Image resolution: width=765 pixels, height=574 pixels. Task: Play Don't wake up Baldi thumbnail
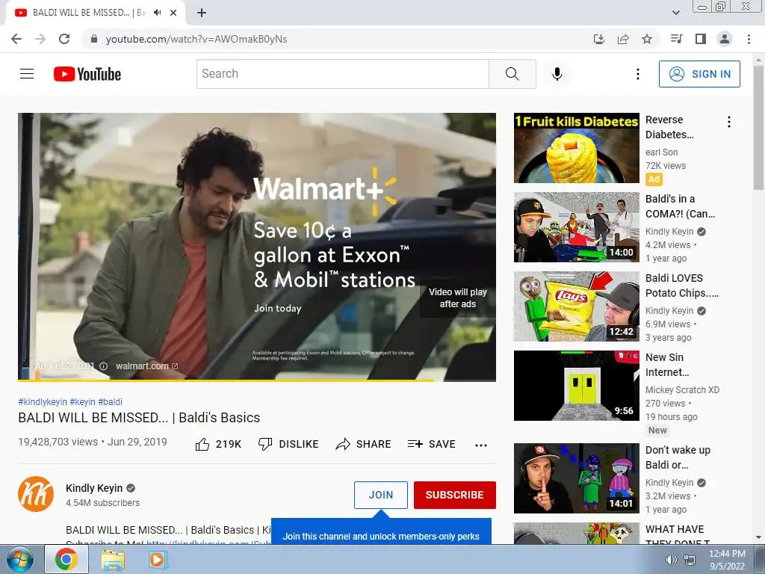(x=576, y=478)
